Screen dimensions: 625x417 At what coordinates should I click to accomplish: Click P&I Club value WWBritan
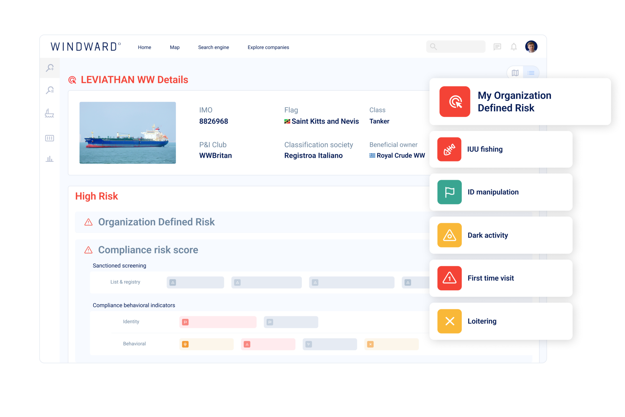point(215,156)
